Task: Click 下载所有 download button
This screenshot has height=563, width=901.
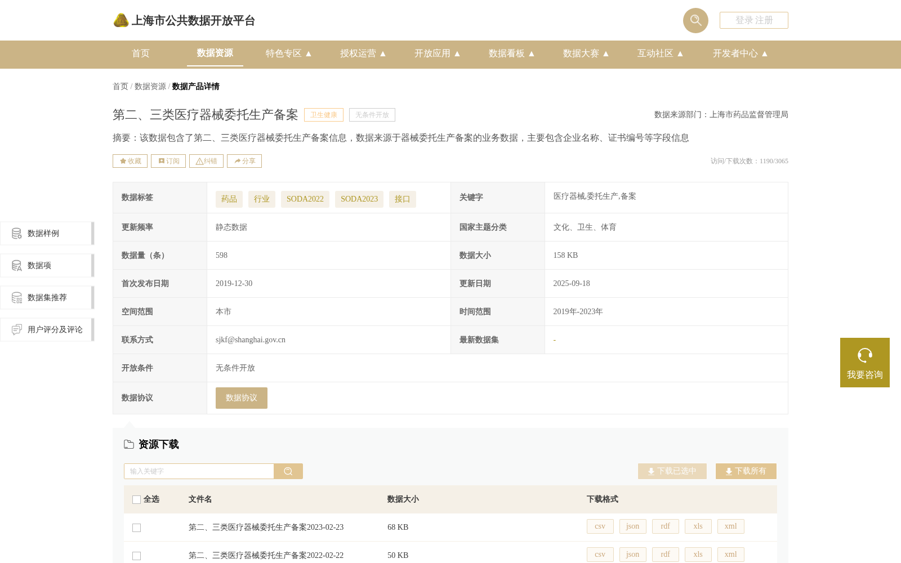Action: point(746,471)
